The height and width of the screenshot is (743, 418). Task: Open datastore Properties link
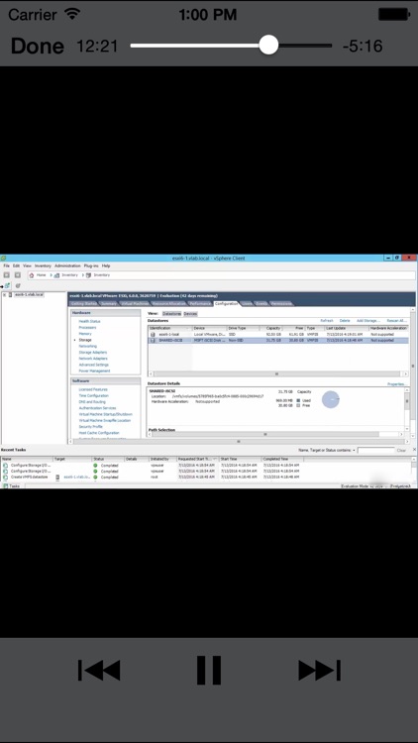click(x=396, y=384)
